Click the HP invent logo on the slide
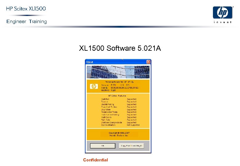Screen dimensions: 240x166 (x=223, y=15)
